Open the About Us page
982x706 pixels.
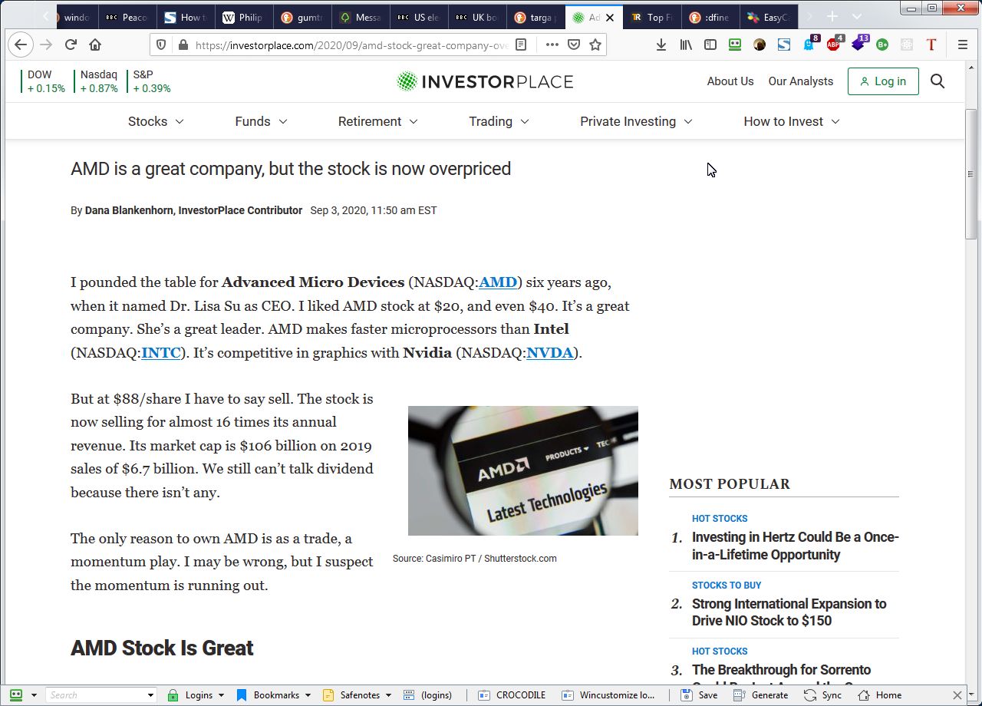(730, 81)
